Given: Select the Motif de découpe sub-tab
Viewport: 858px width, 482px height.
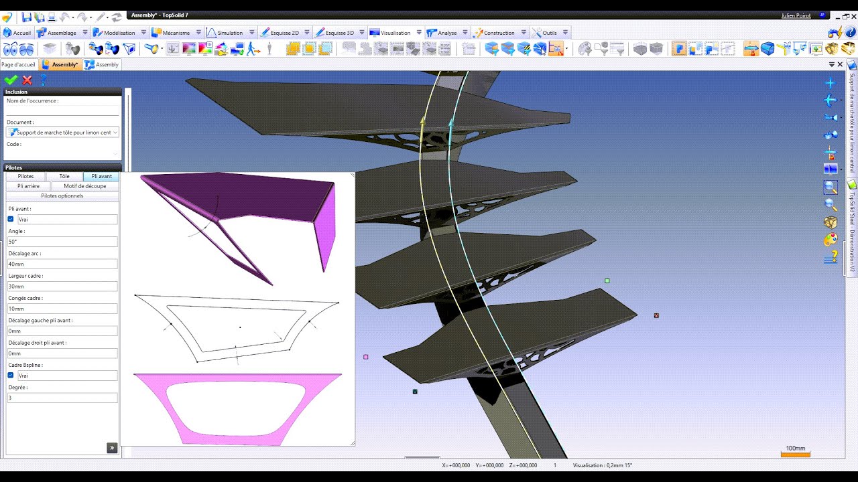Looking at the screenshot, I should [x=85, y=186].
